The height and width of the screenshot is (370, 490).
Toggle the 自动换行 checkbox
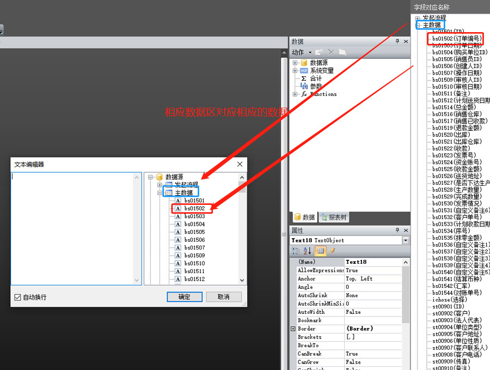[17, 297]
